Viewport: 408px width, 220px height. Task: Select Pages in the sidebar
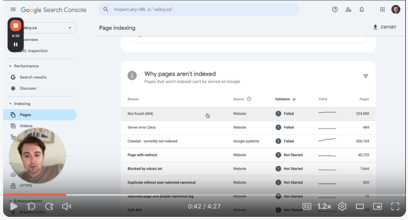(40, 115)
